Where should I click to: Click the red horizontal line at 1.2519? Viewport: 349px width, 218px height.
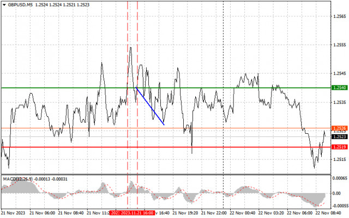tap(67, 147)
